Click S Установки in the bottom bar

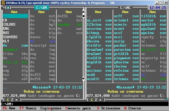[108, 108]
